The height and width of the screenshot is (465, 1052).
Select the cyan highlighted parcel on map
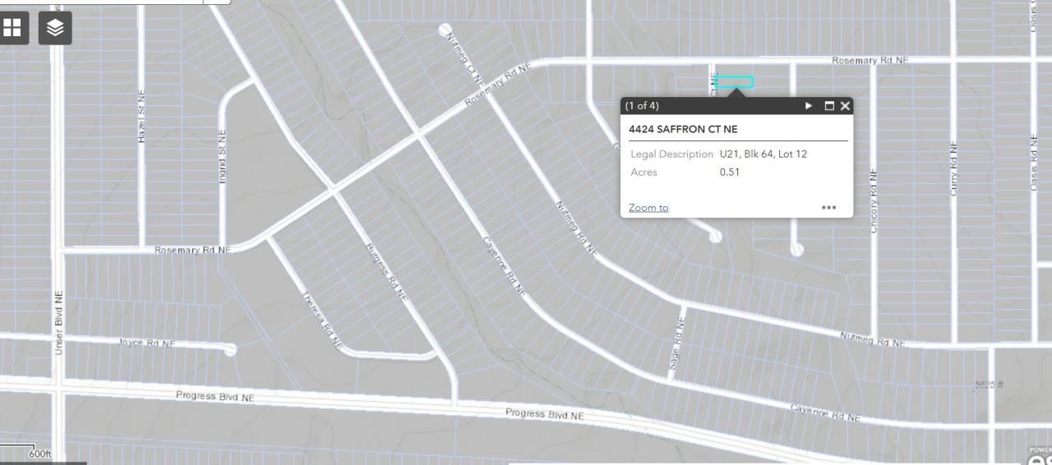coord(734,82)
